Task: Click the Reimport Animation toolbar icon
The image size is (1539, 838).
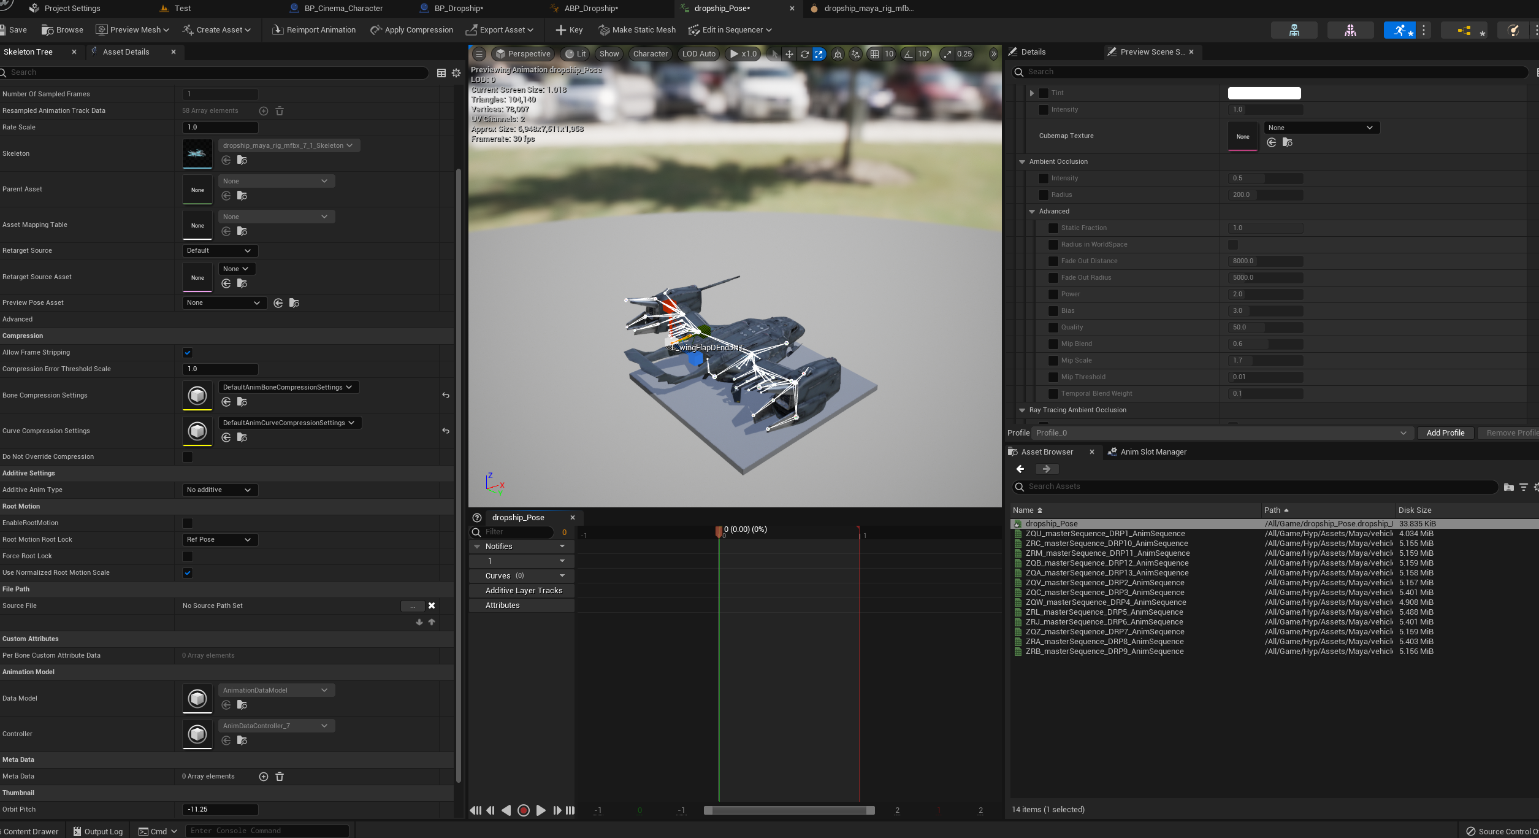Action: 278,29
